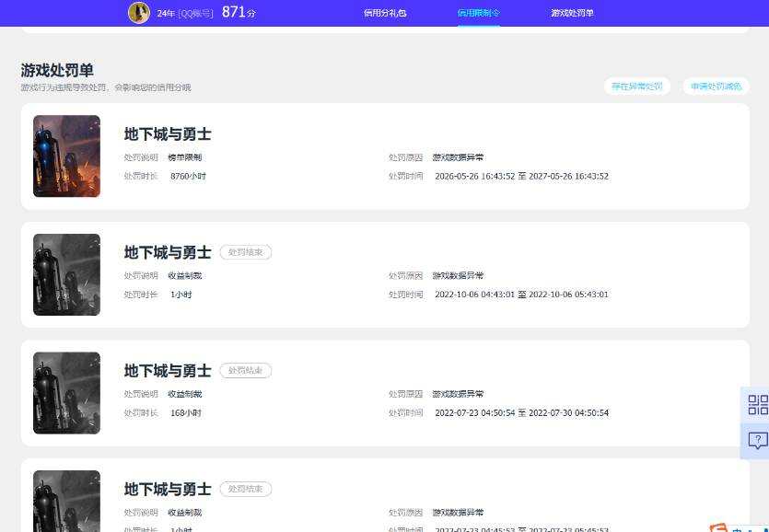The image size is (769, 532).
Task: Click the 申请处罚减免 button
Action: (x=716, y=87)
